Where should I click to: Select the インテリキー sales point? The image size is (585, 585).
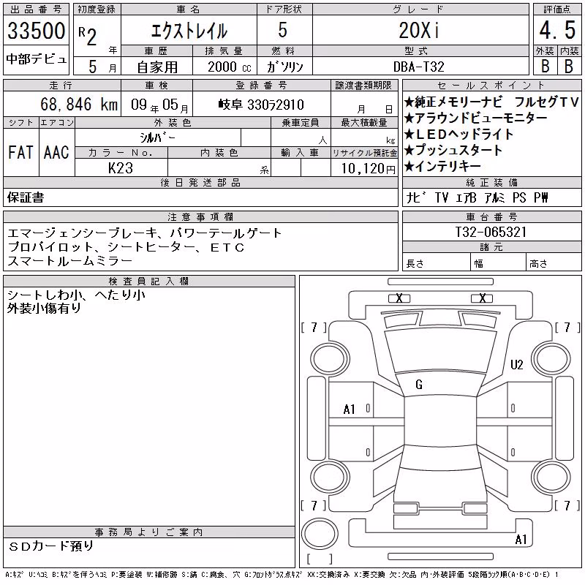(x=442, y=166)
